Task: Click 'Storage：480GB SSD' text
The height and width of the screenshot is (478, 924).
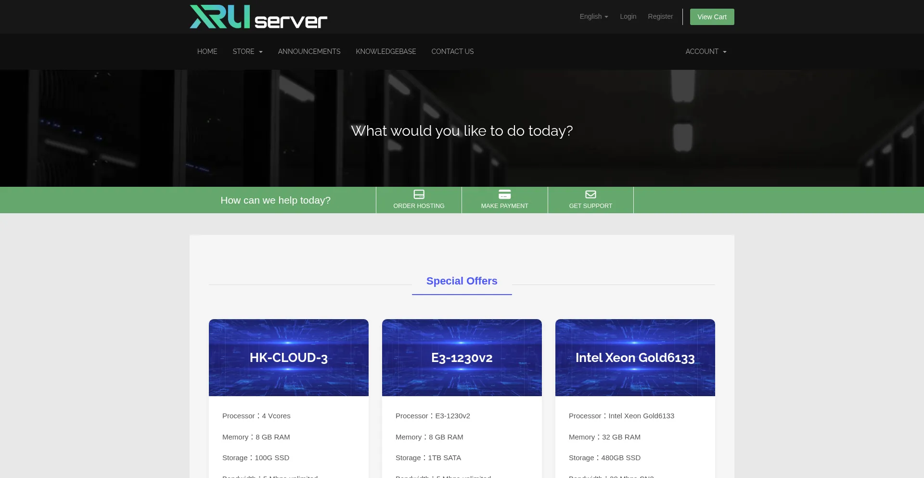Action: pyautogui.click(x=604, y=458)
